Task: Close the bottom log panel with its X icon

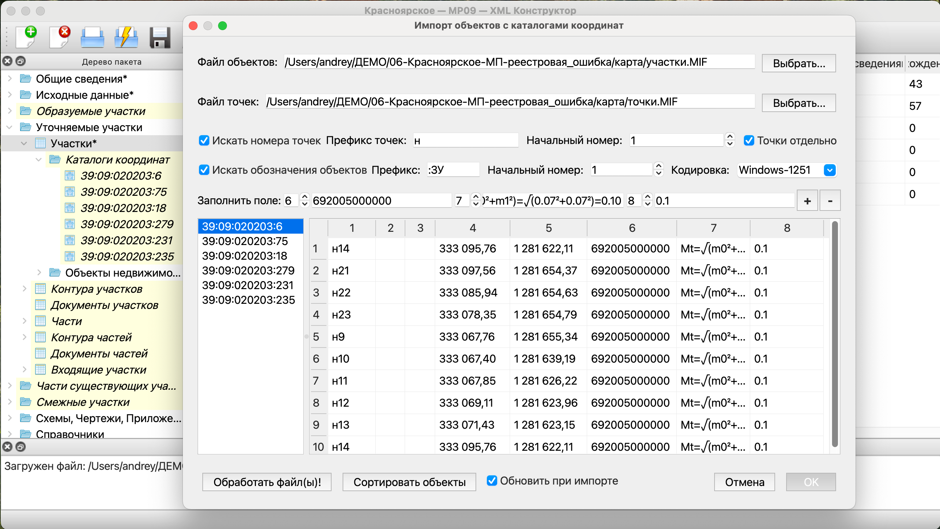Action: pos(7,447)
